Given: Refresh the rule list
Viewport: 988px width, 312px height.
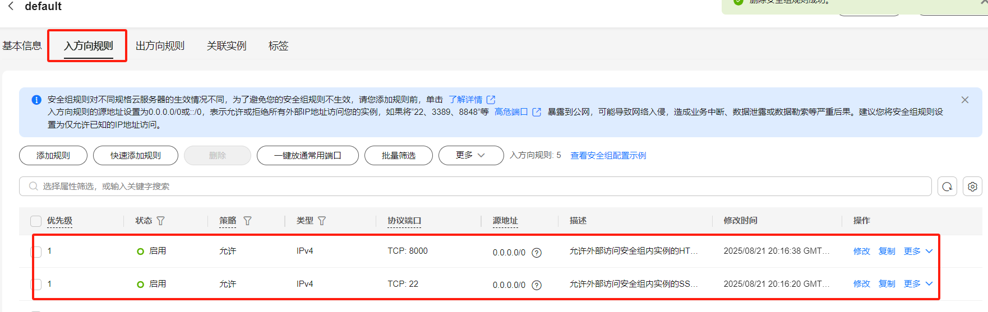Looking at the screenshot, I should pos(947,187).
